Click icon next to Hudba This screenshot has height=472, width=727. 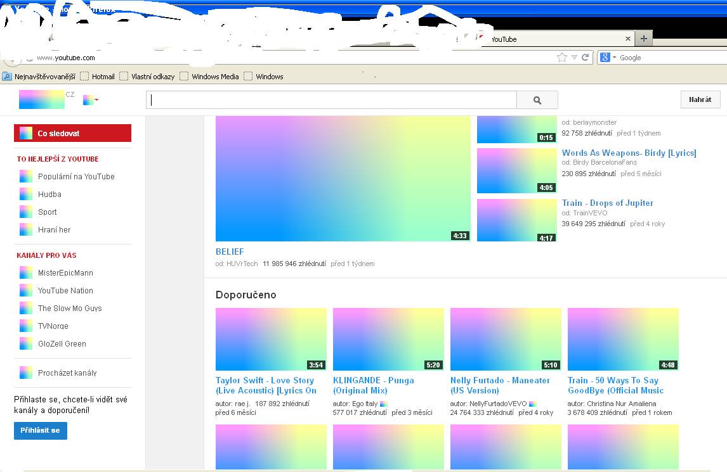(x=26, y=194)
